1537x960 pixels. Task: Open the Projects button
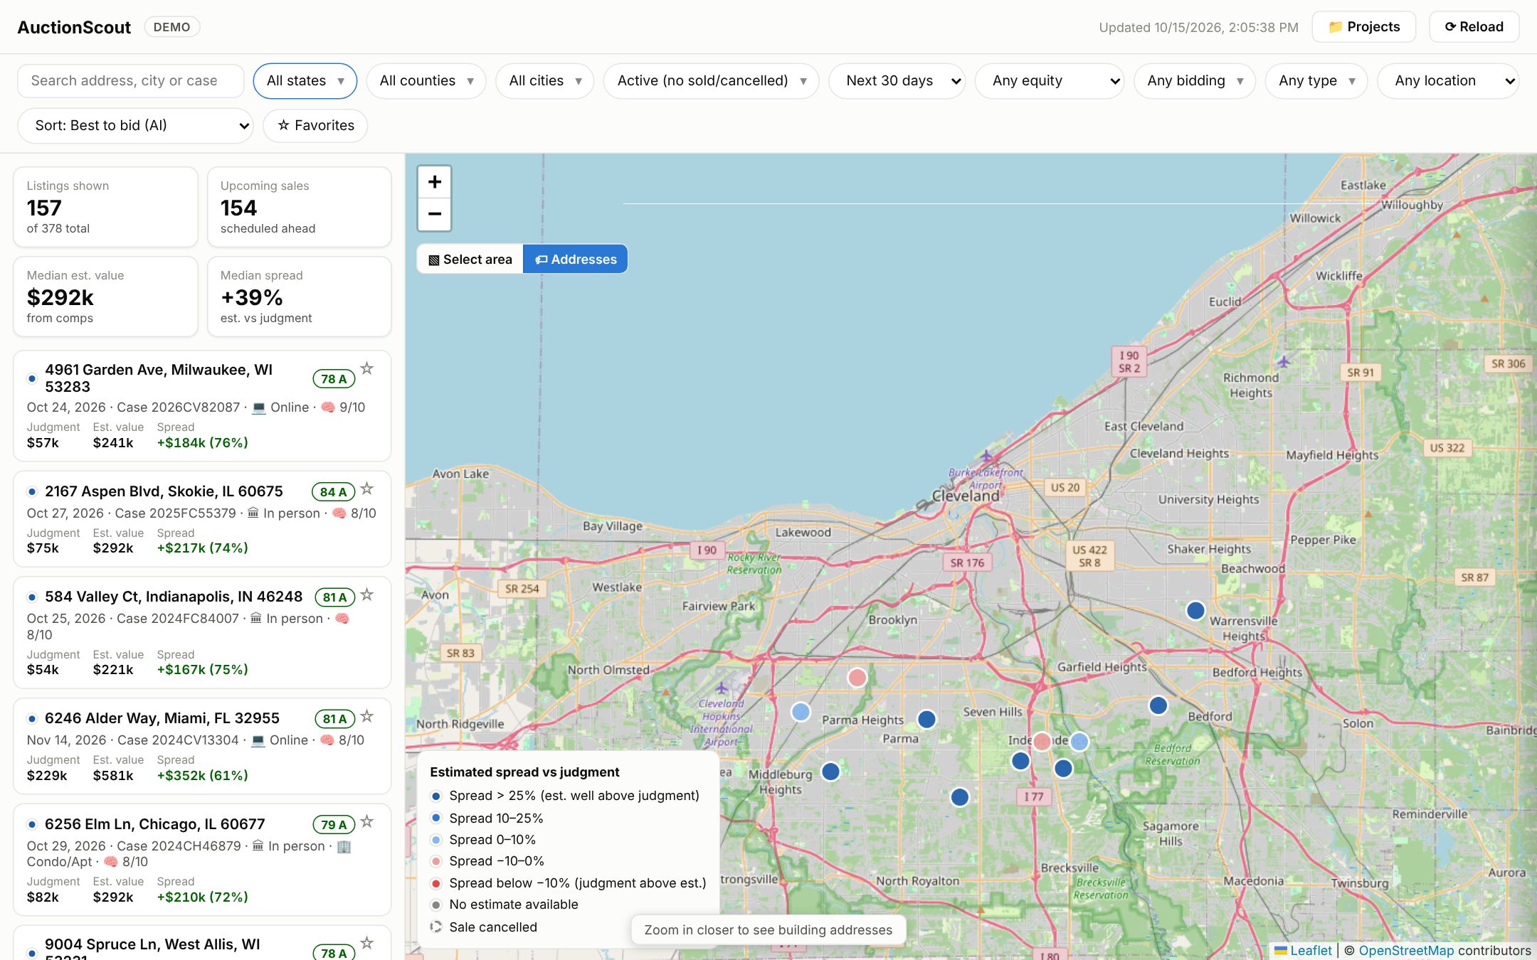(x=1364, y=27)
